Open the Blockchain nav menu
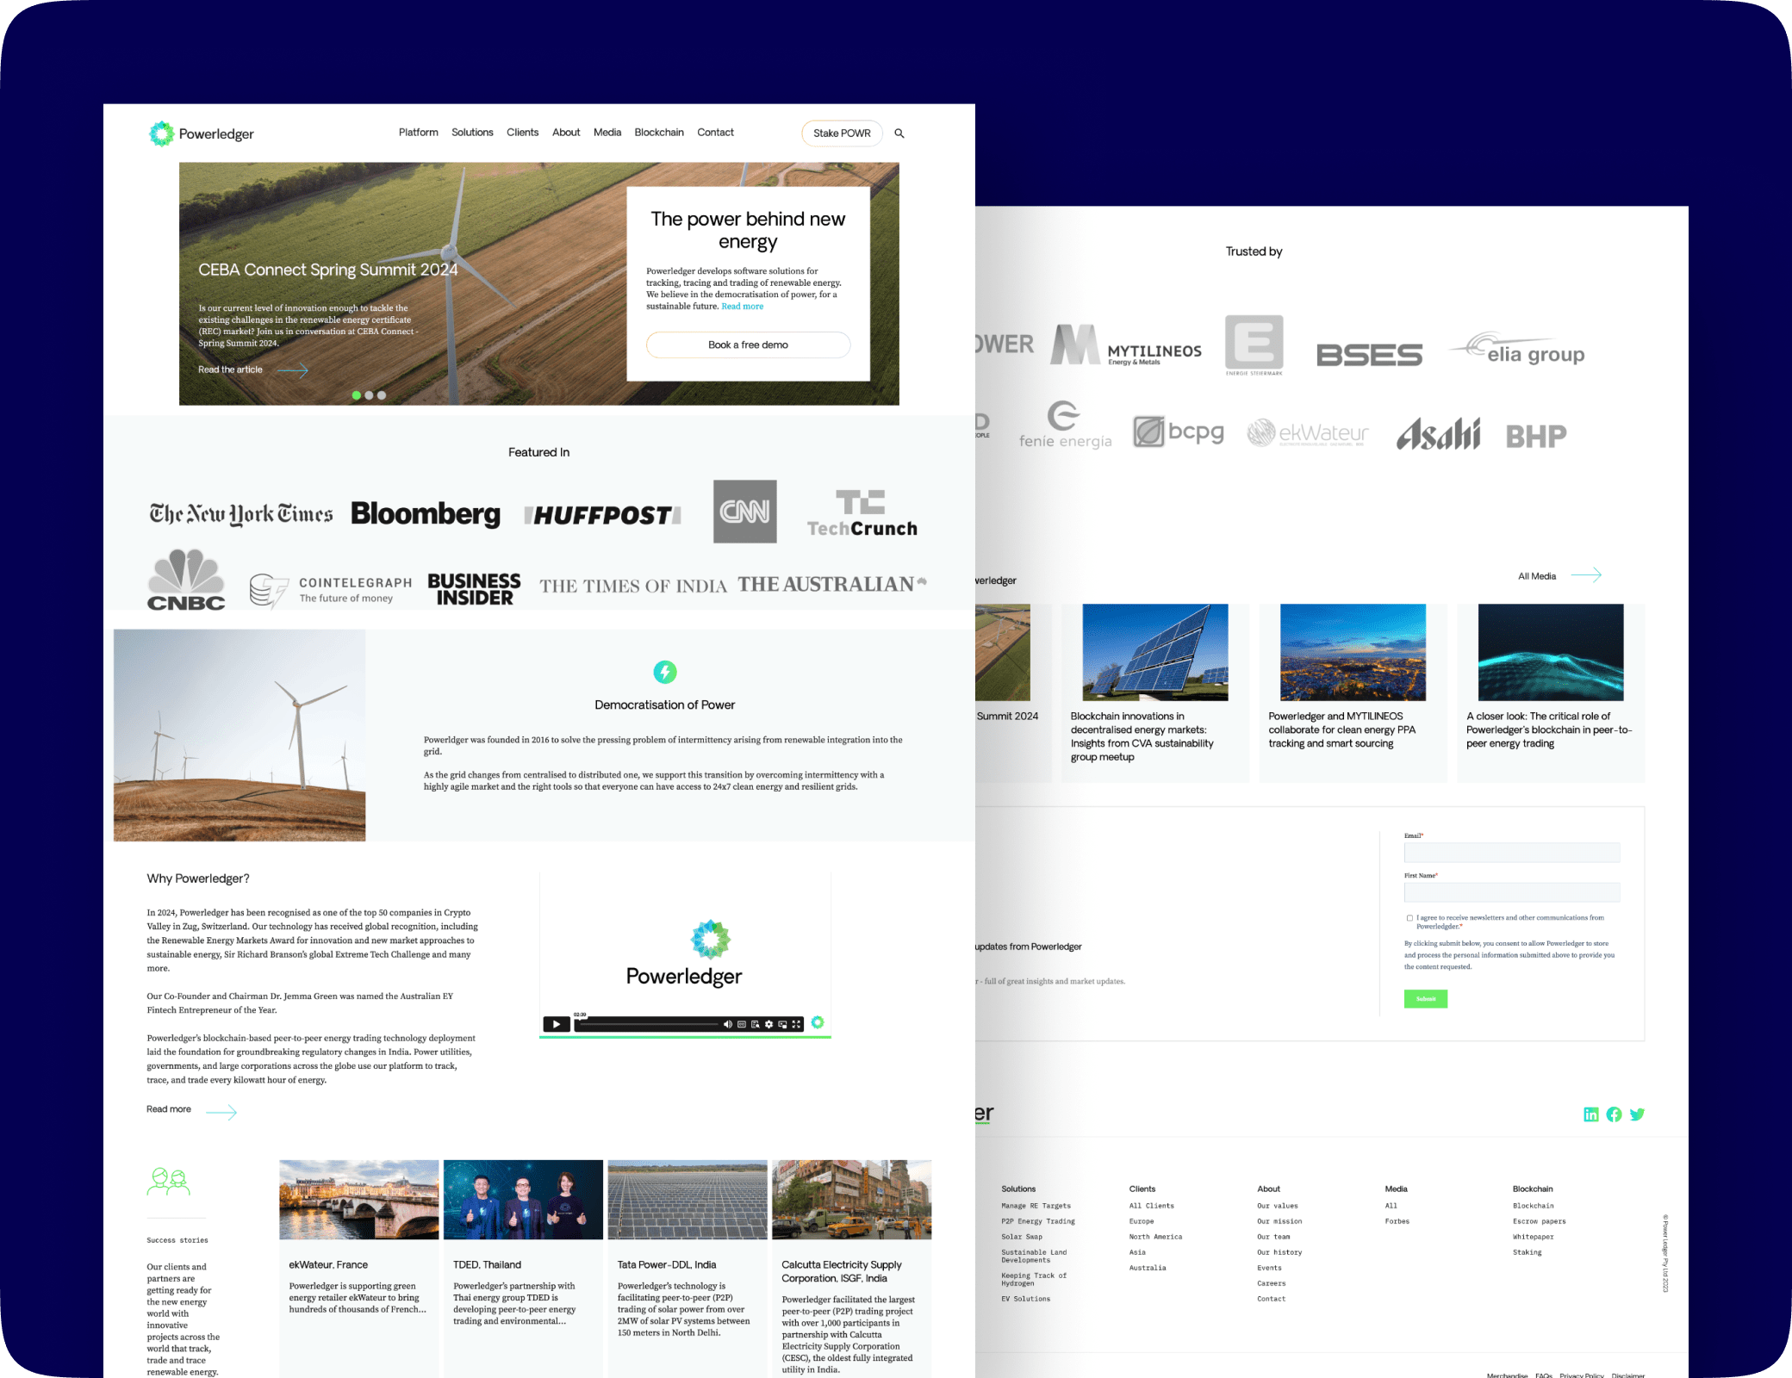1792x1378 pixels. pos(659,133)
